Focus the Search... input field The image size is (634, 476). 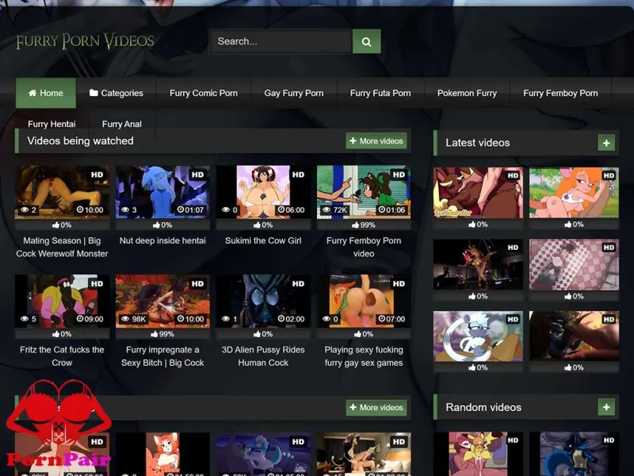pos(281,41)
